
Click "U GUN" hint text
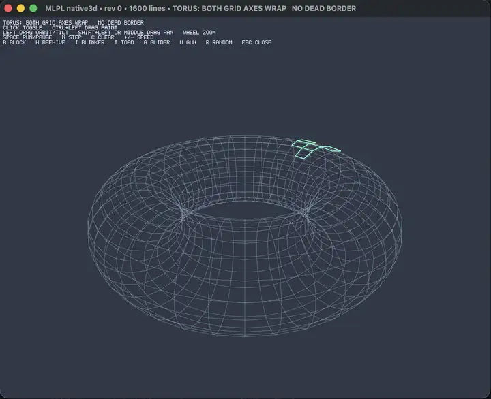[188, 42]
